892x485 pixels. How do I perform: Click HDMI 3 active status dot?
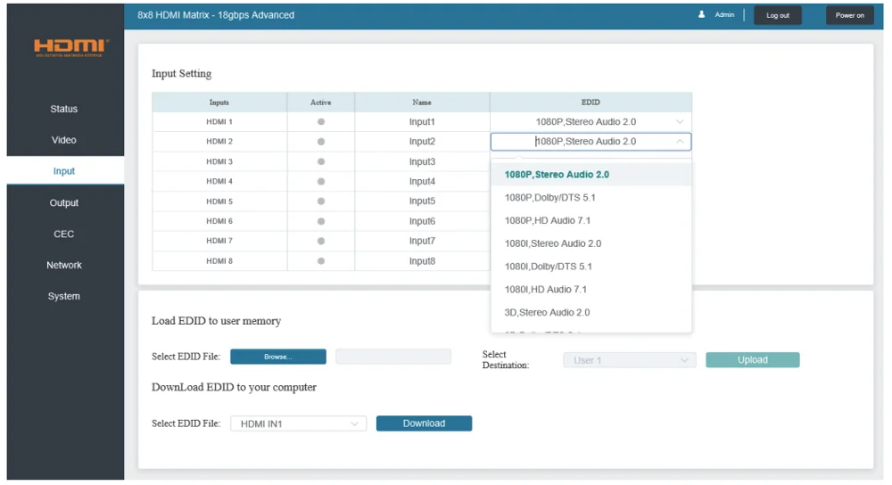pyautogui.click(x=321, y=161)
